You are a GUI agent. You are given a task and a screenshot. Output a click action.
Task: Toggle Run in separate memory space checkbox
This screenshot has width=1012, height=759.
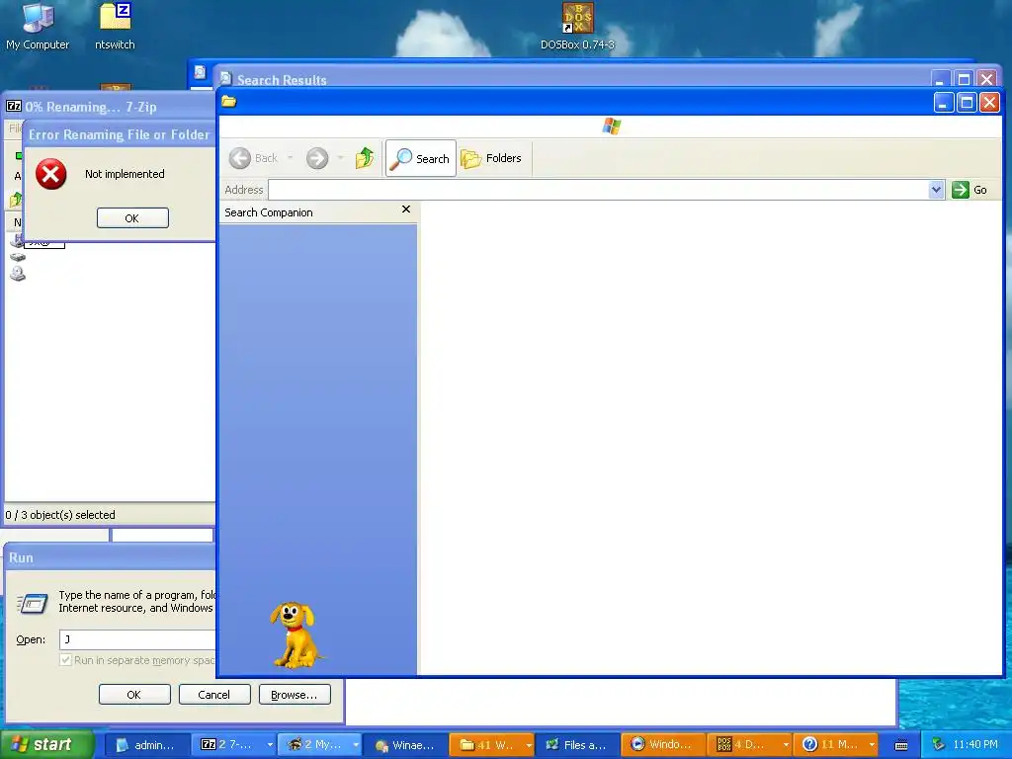(65, 660)
